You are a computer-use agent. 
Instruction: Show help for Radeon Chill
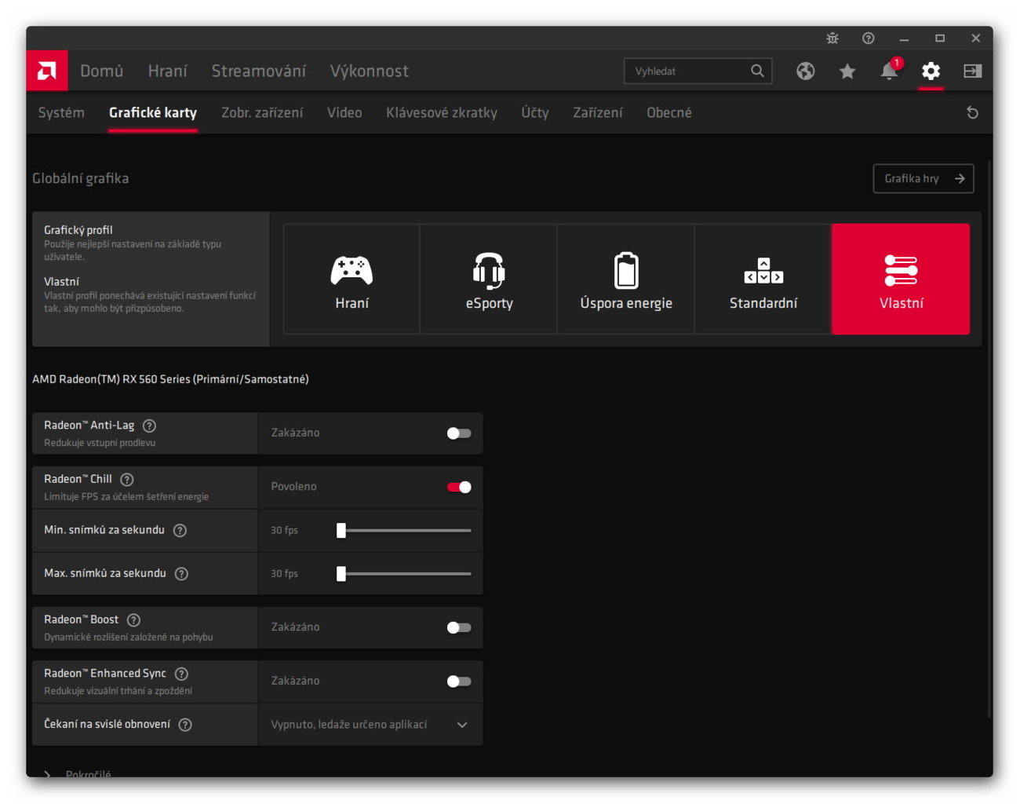click(x=127, y=479)
